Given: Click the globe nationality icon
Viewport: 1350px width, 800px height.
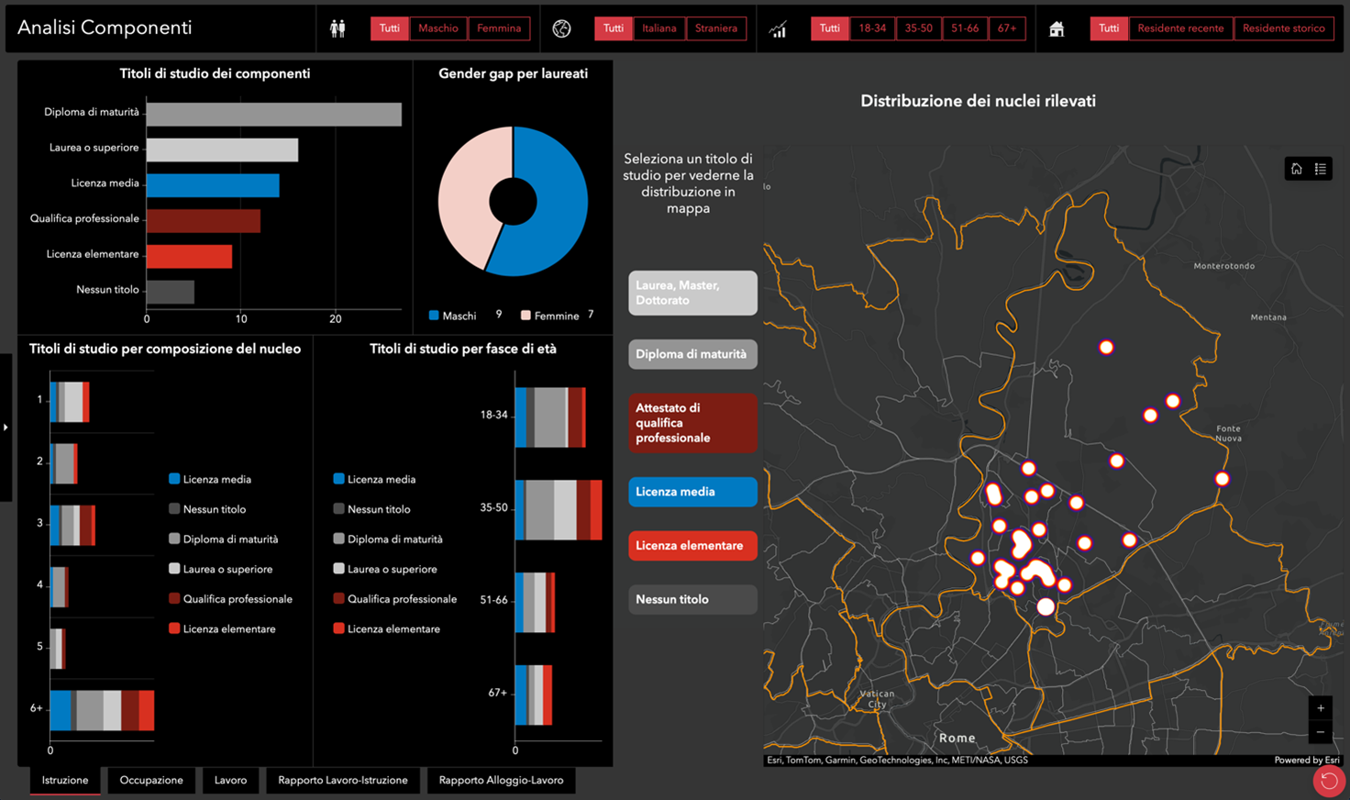Looking at the screenshot, I should tap(561, 28).
